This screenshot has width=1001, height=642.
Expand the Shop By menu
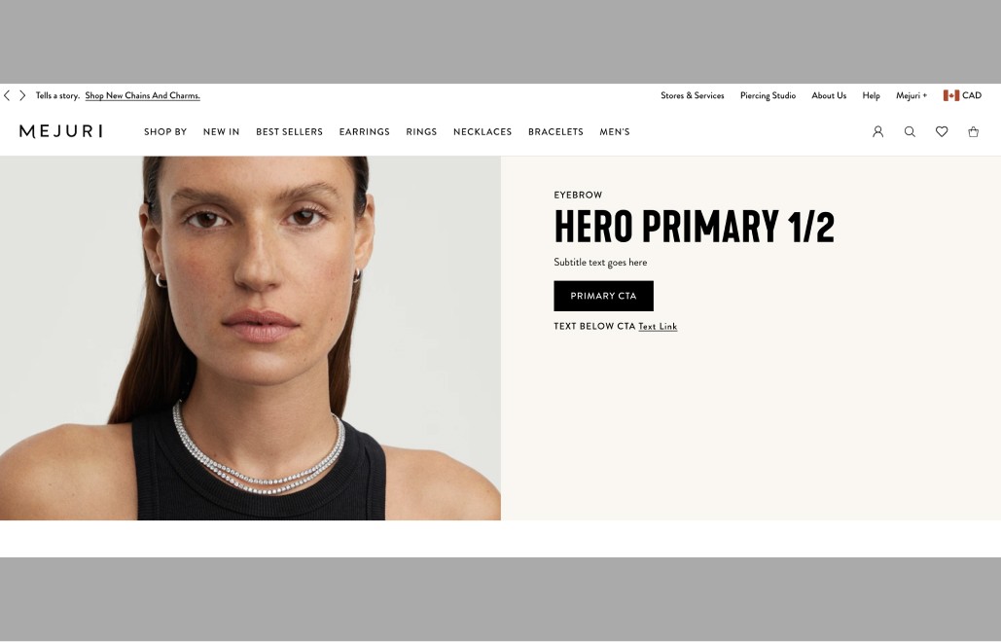(165, 131)
